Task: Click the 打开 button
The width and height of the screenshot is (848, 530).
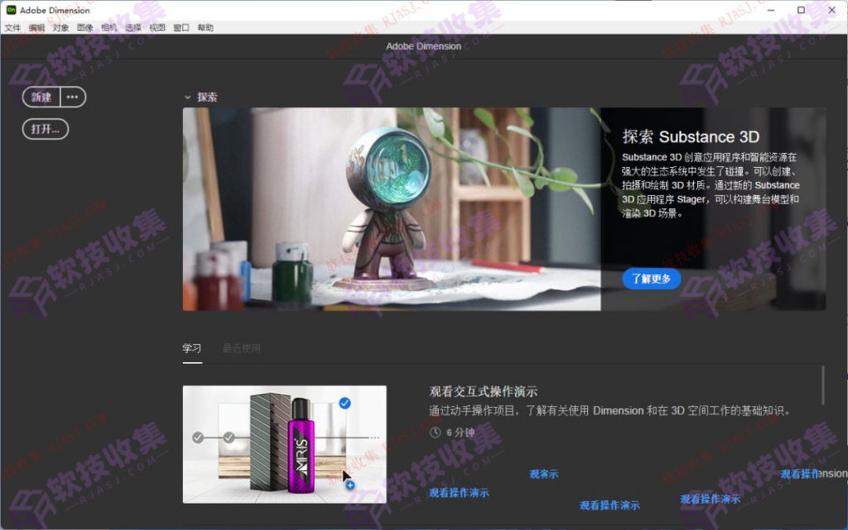Action: click(45, 128)
